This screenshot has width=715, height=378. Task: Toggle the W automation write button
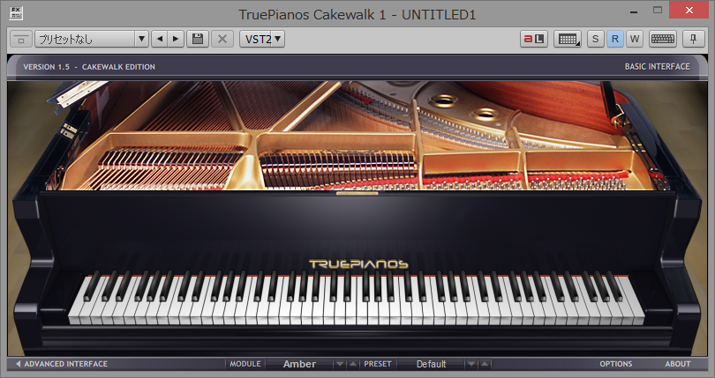(x=635, y=39)
